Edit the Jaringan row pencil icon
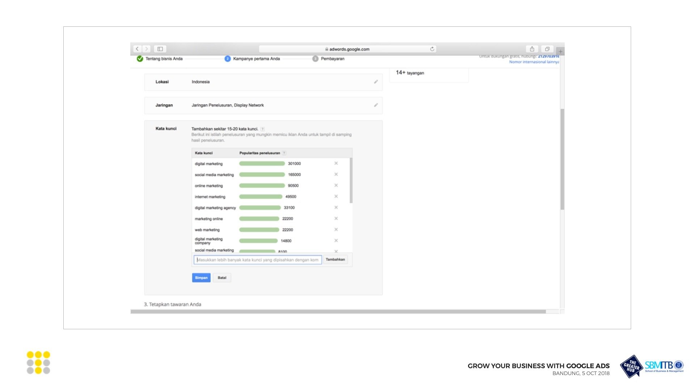Image resolution: width=695 pixels, height=391 pixels. (376, 105)
